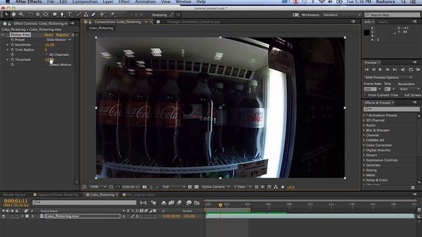Jump to last frame in Preview panel

(394, 70)
